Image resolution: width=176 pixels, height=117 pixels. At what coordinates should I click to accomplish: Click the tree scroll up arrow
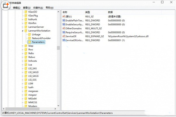[58, 12]
